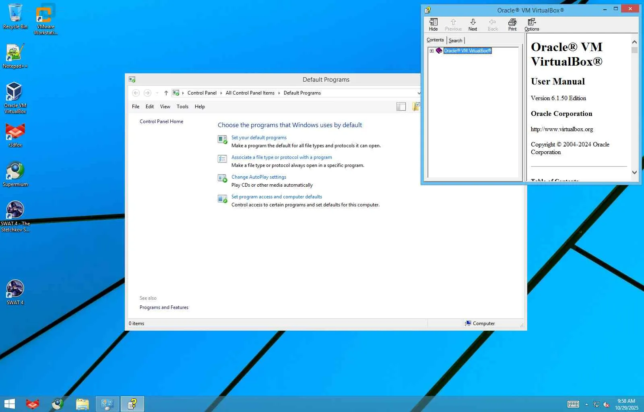Screen dimensions: 644x412
Task: Open the touch keyboard from the taskbar
Action: (x=573, y=404)
